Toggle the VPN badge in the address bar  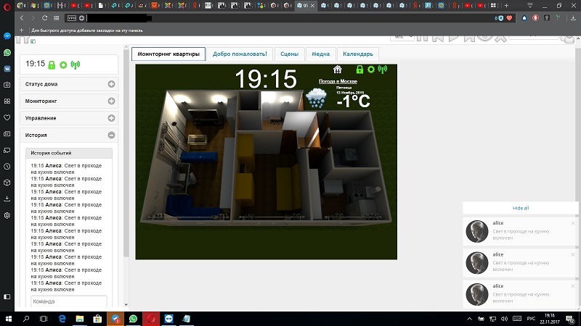coord(71,17)
